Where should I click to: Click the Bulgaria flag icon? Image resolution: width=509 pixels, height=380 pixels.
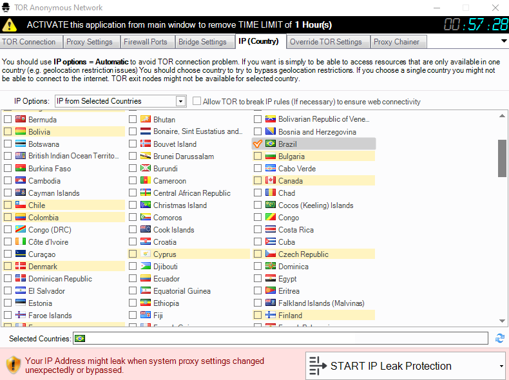271,156
